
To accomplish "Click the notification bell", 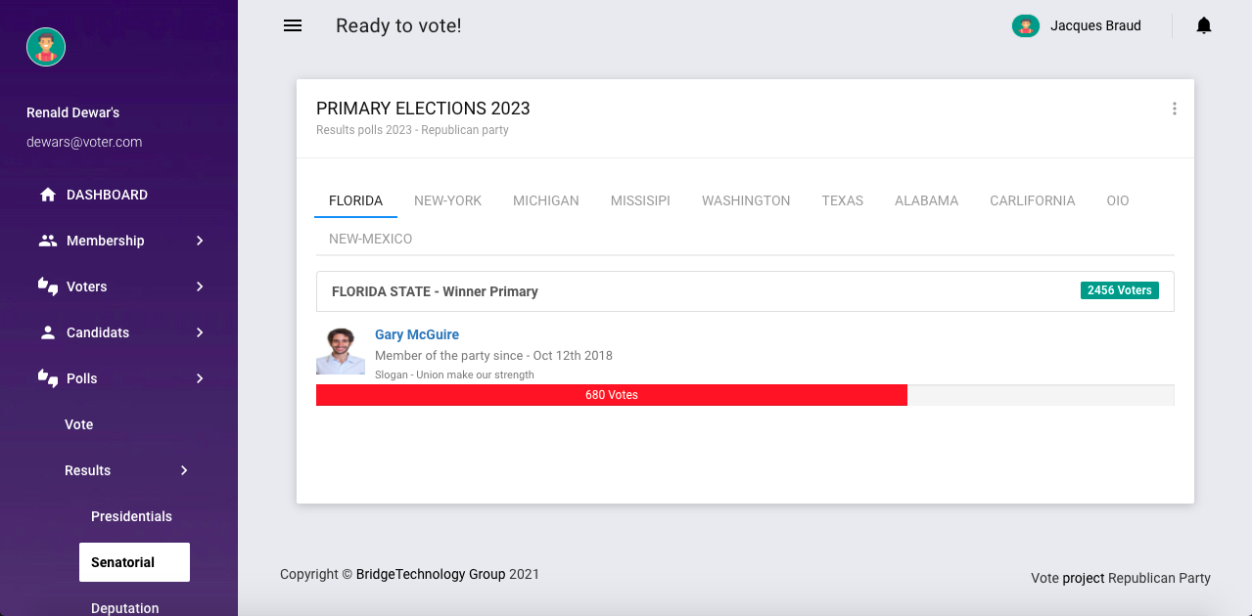I will (x=1203, y=25).
